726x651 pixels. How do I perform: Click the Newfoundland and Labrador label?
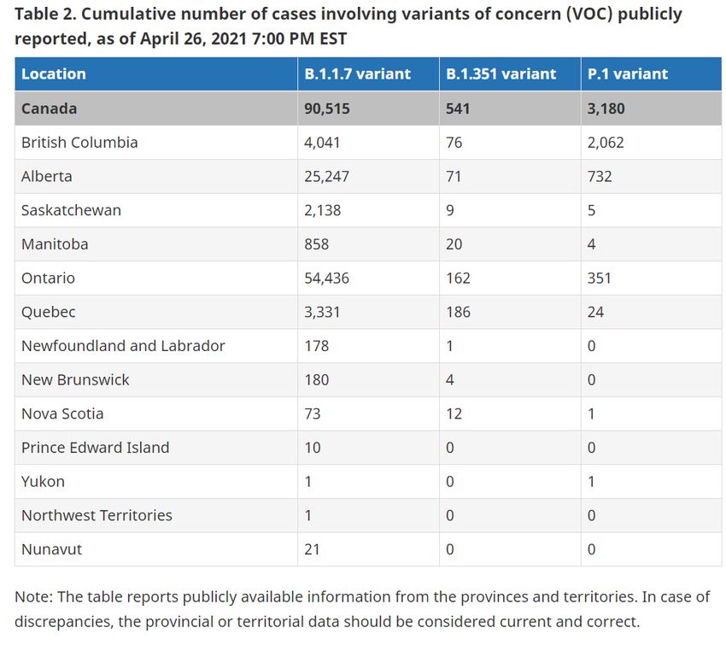123,346
